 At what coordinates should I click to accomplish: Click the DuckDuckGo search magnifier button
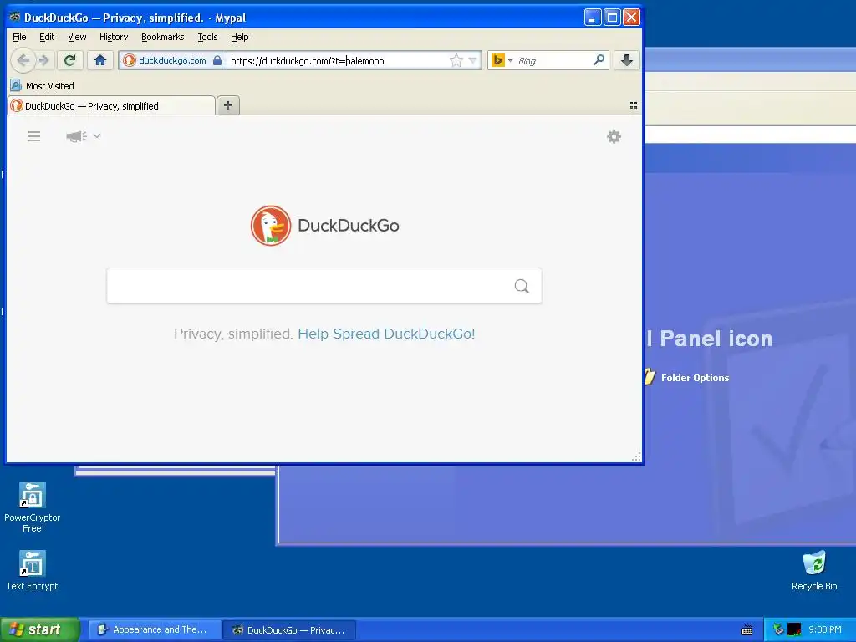tap(522, 286)
